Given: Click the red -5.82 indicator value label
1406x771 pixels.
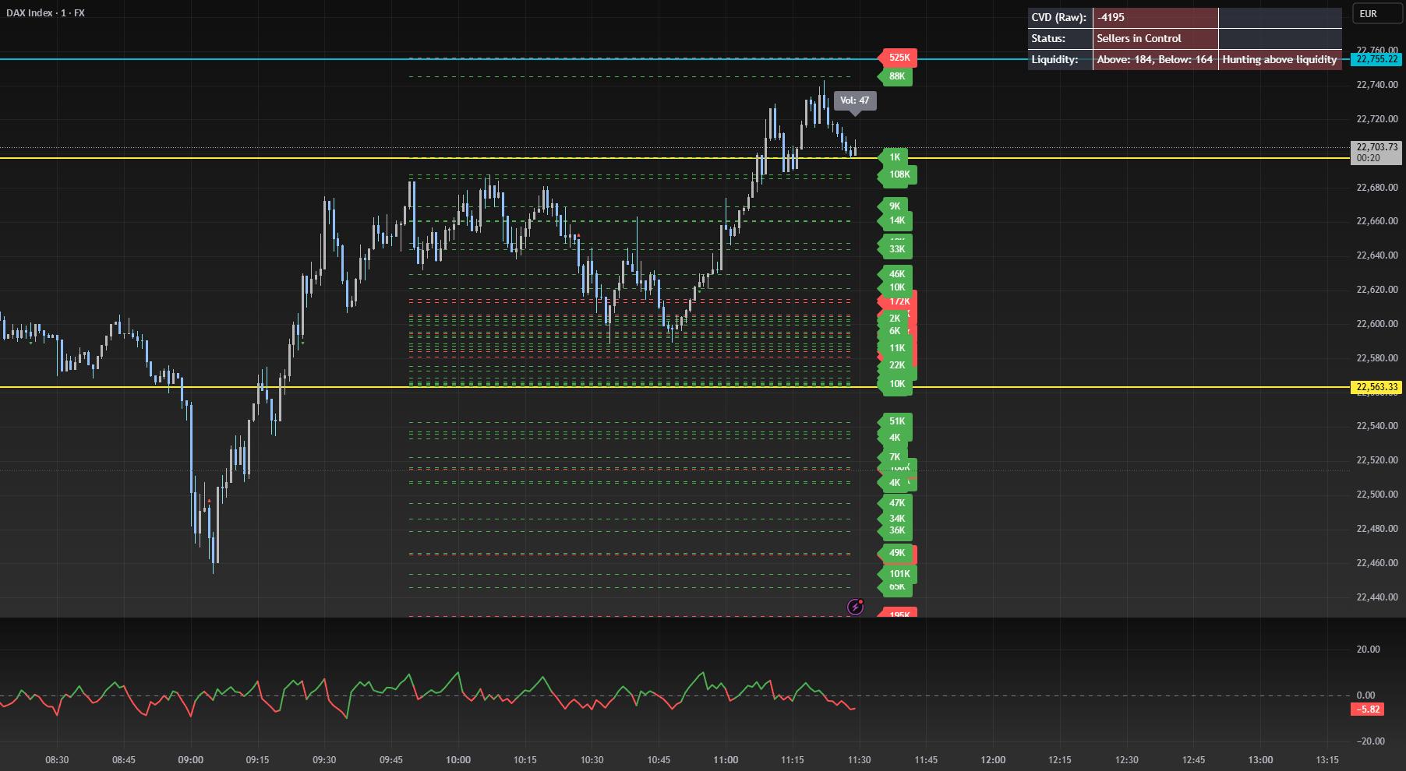Looking at the screenshot, I should coord(1367,709).
